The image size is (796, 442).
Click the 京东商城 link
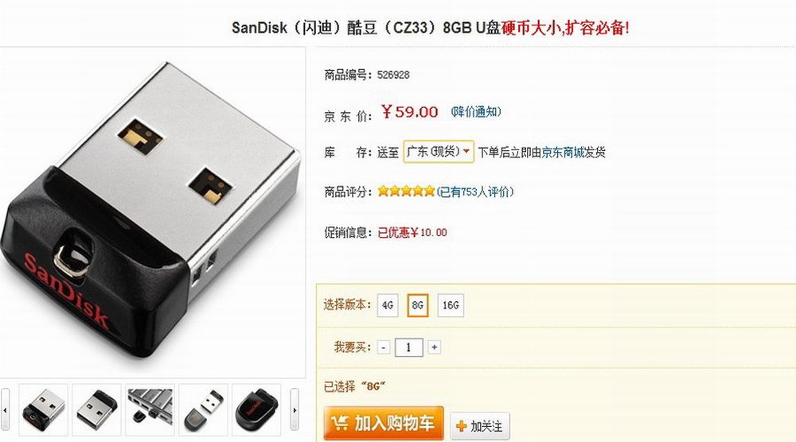click(x=563, y=152)
